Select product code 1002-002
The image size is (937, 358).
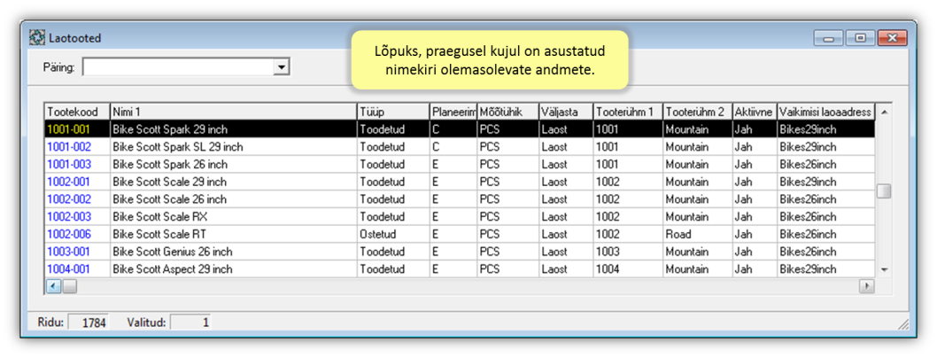click(x=69, y=199)
